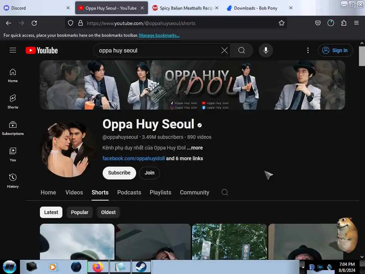Open History in the sidebar

(13, 181)
